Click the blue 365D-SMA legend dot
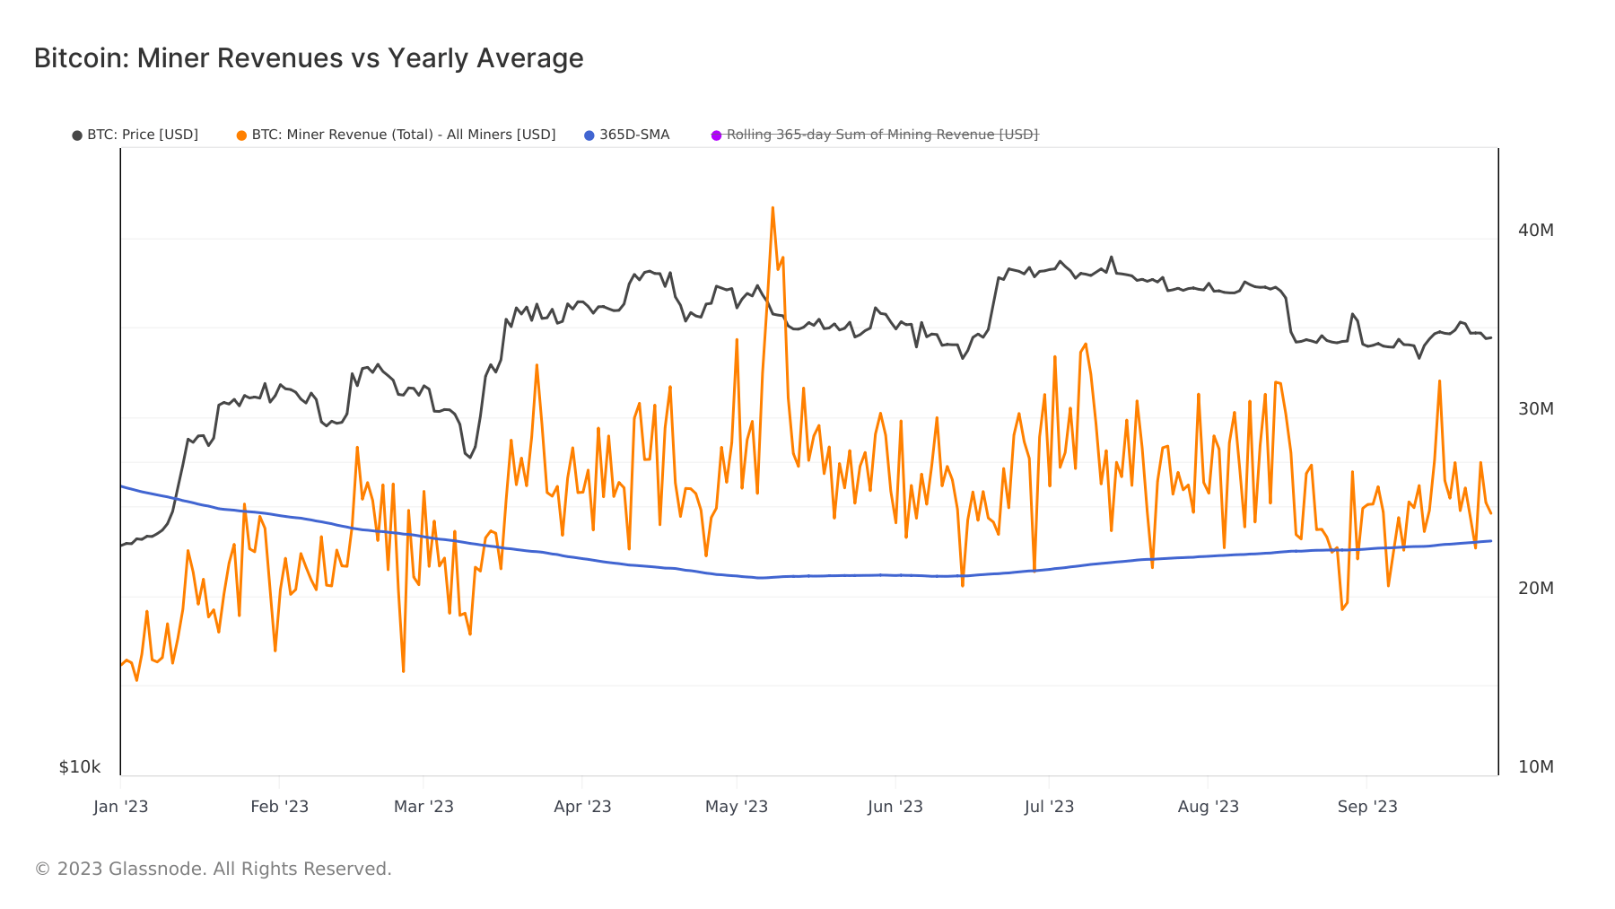 (x=589, y=135)
